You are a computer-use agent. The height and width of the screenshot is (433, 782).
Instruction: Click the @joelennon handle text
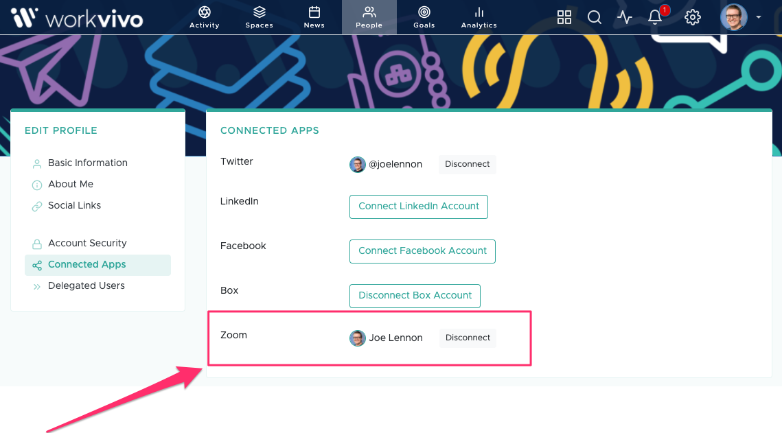pos(395,165)
